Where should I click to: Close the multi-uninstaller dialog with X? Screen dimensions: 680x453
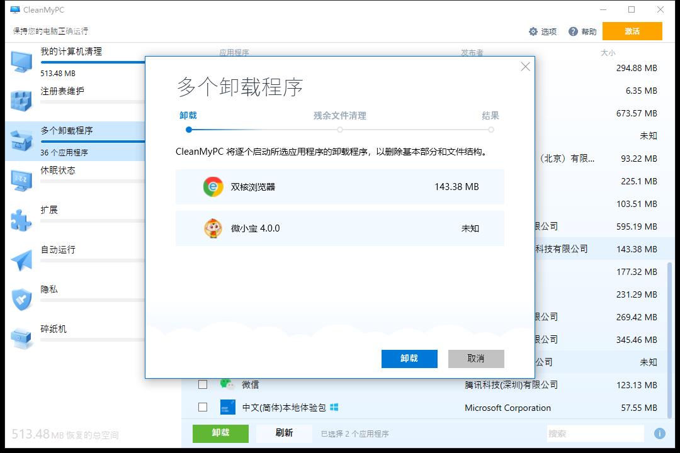click(525, 66)
